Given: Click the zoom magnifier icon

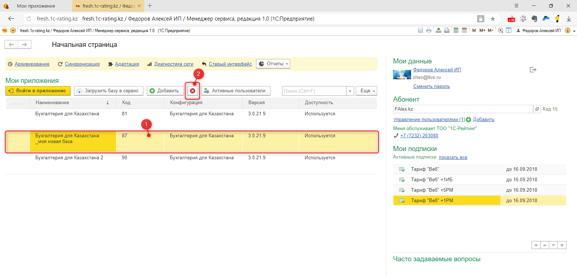Looking at the screenshot, I should click(x=500, y=30).
